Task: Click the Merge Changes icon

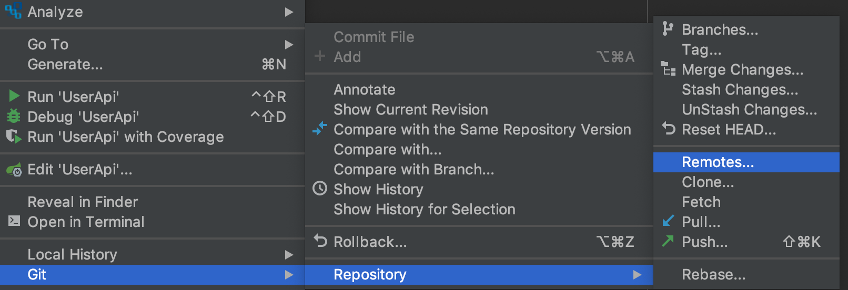Action: (x=668, y=69)
